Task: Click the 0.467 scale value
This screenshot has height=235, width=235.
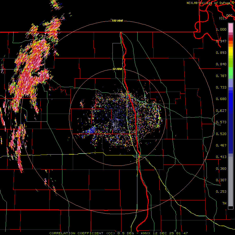Action: (x=221, y=145)
